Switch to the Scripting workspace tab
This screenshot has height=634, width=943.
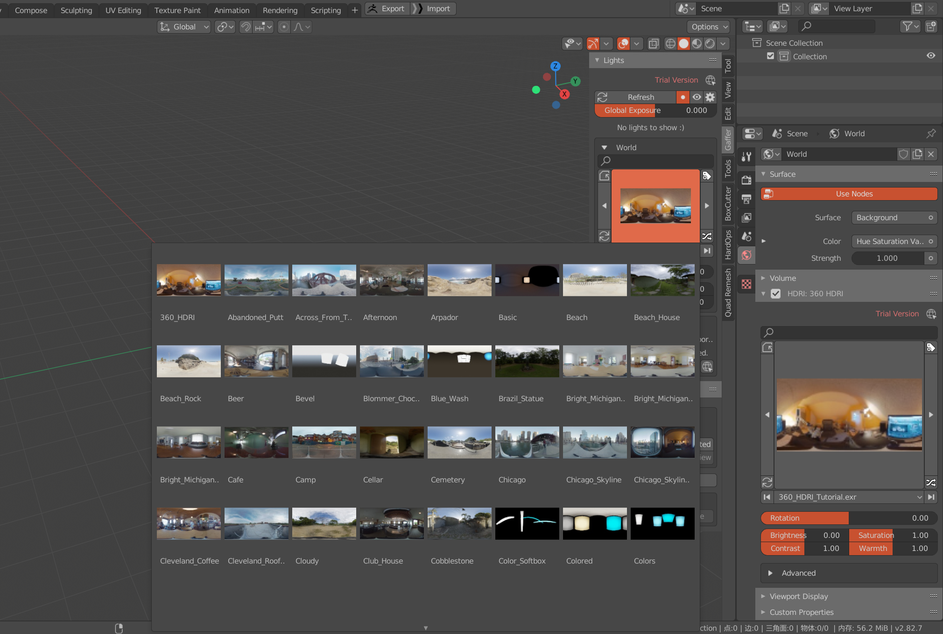coord(325,10)
